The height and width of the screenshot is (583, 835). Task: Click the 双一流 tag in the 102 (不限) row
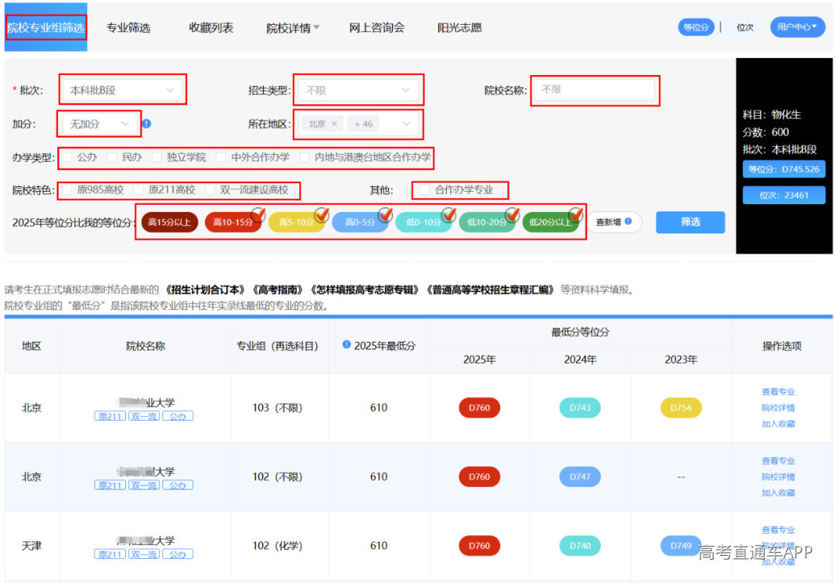(144, 485)
